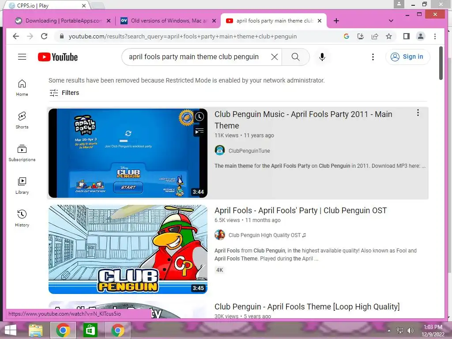Open File Explorer from taskbar
The height and width of the screenshot is (339, 452).
click(x=35, y=330)
